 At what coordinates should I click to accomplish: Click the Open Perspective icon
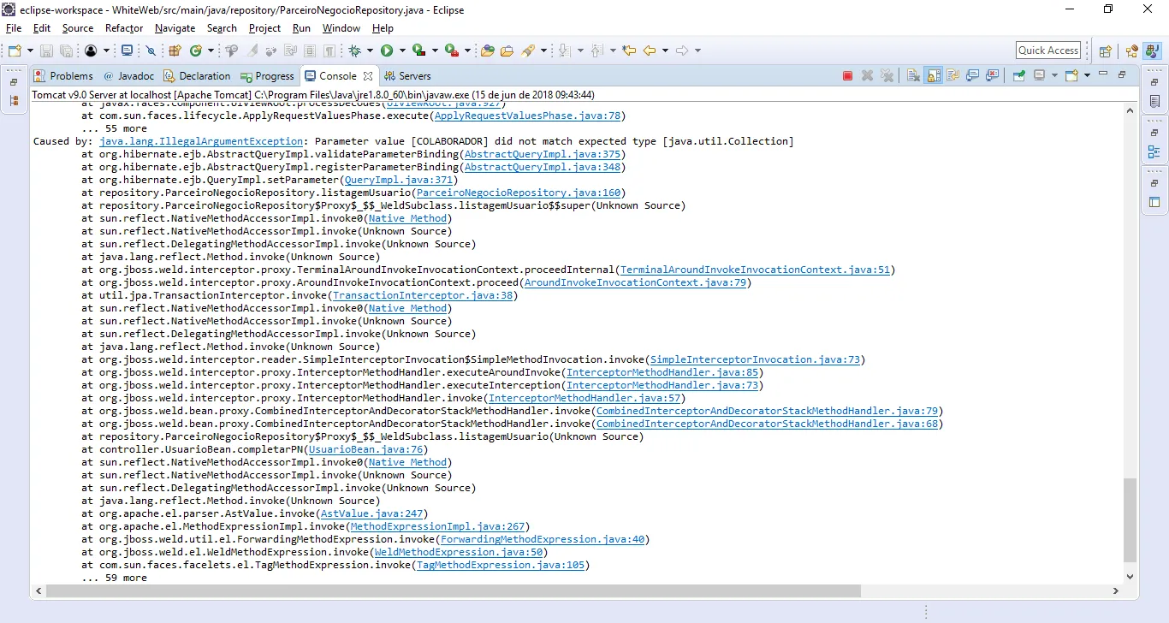[x=1105, y=50]
